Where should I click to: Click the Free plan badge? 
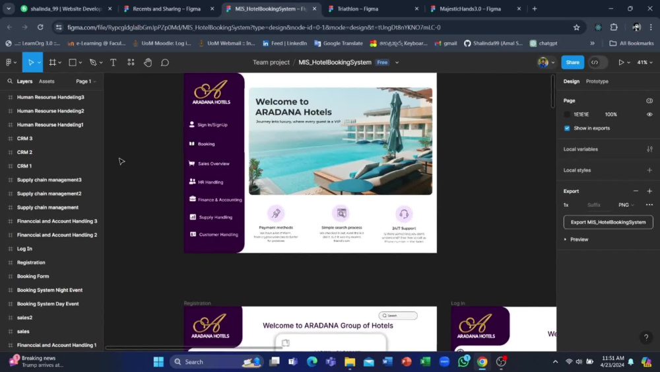point(382,62)
